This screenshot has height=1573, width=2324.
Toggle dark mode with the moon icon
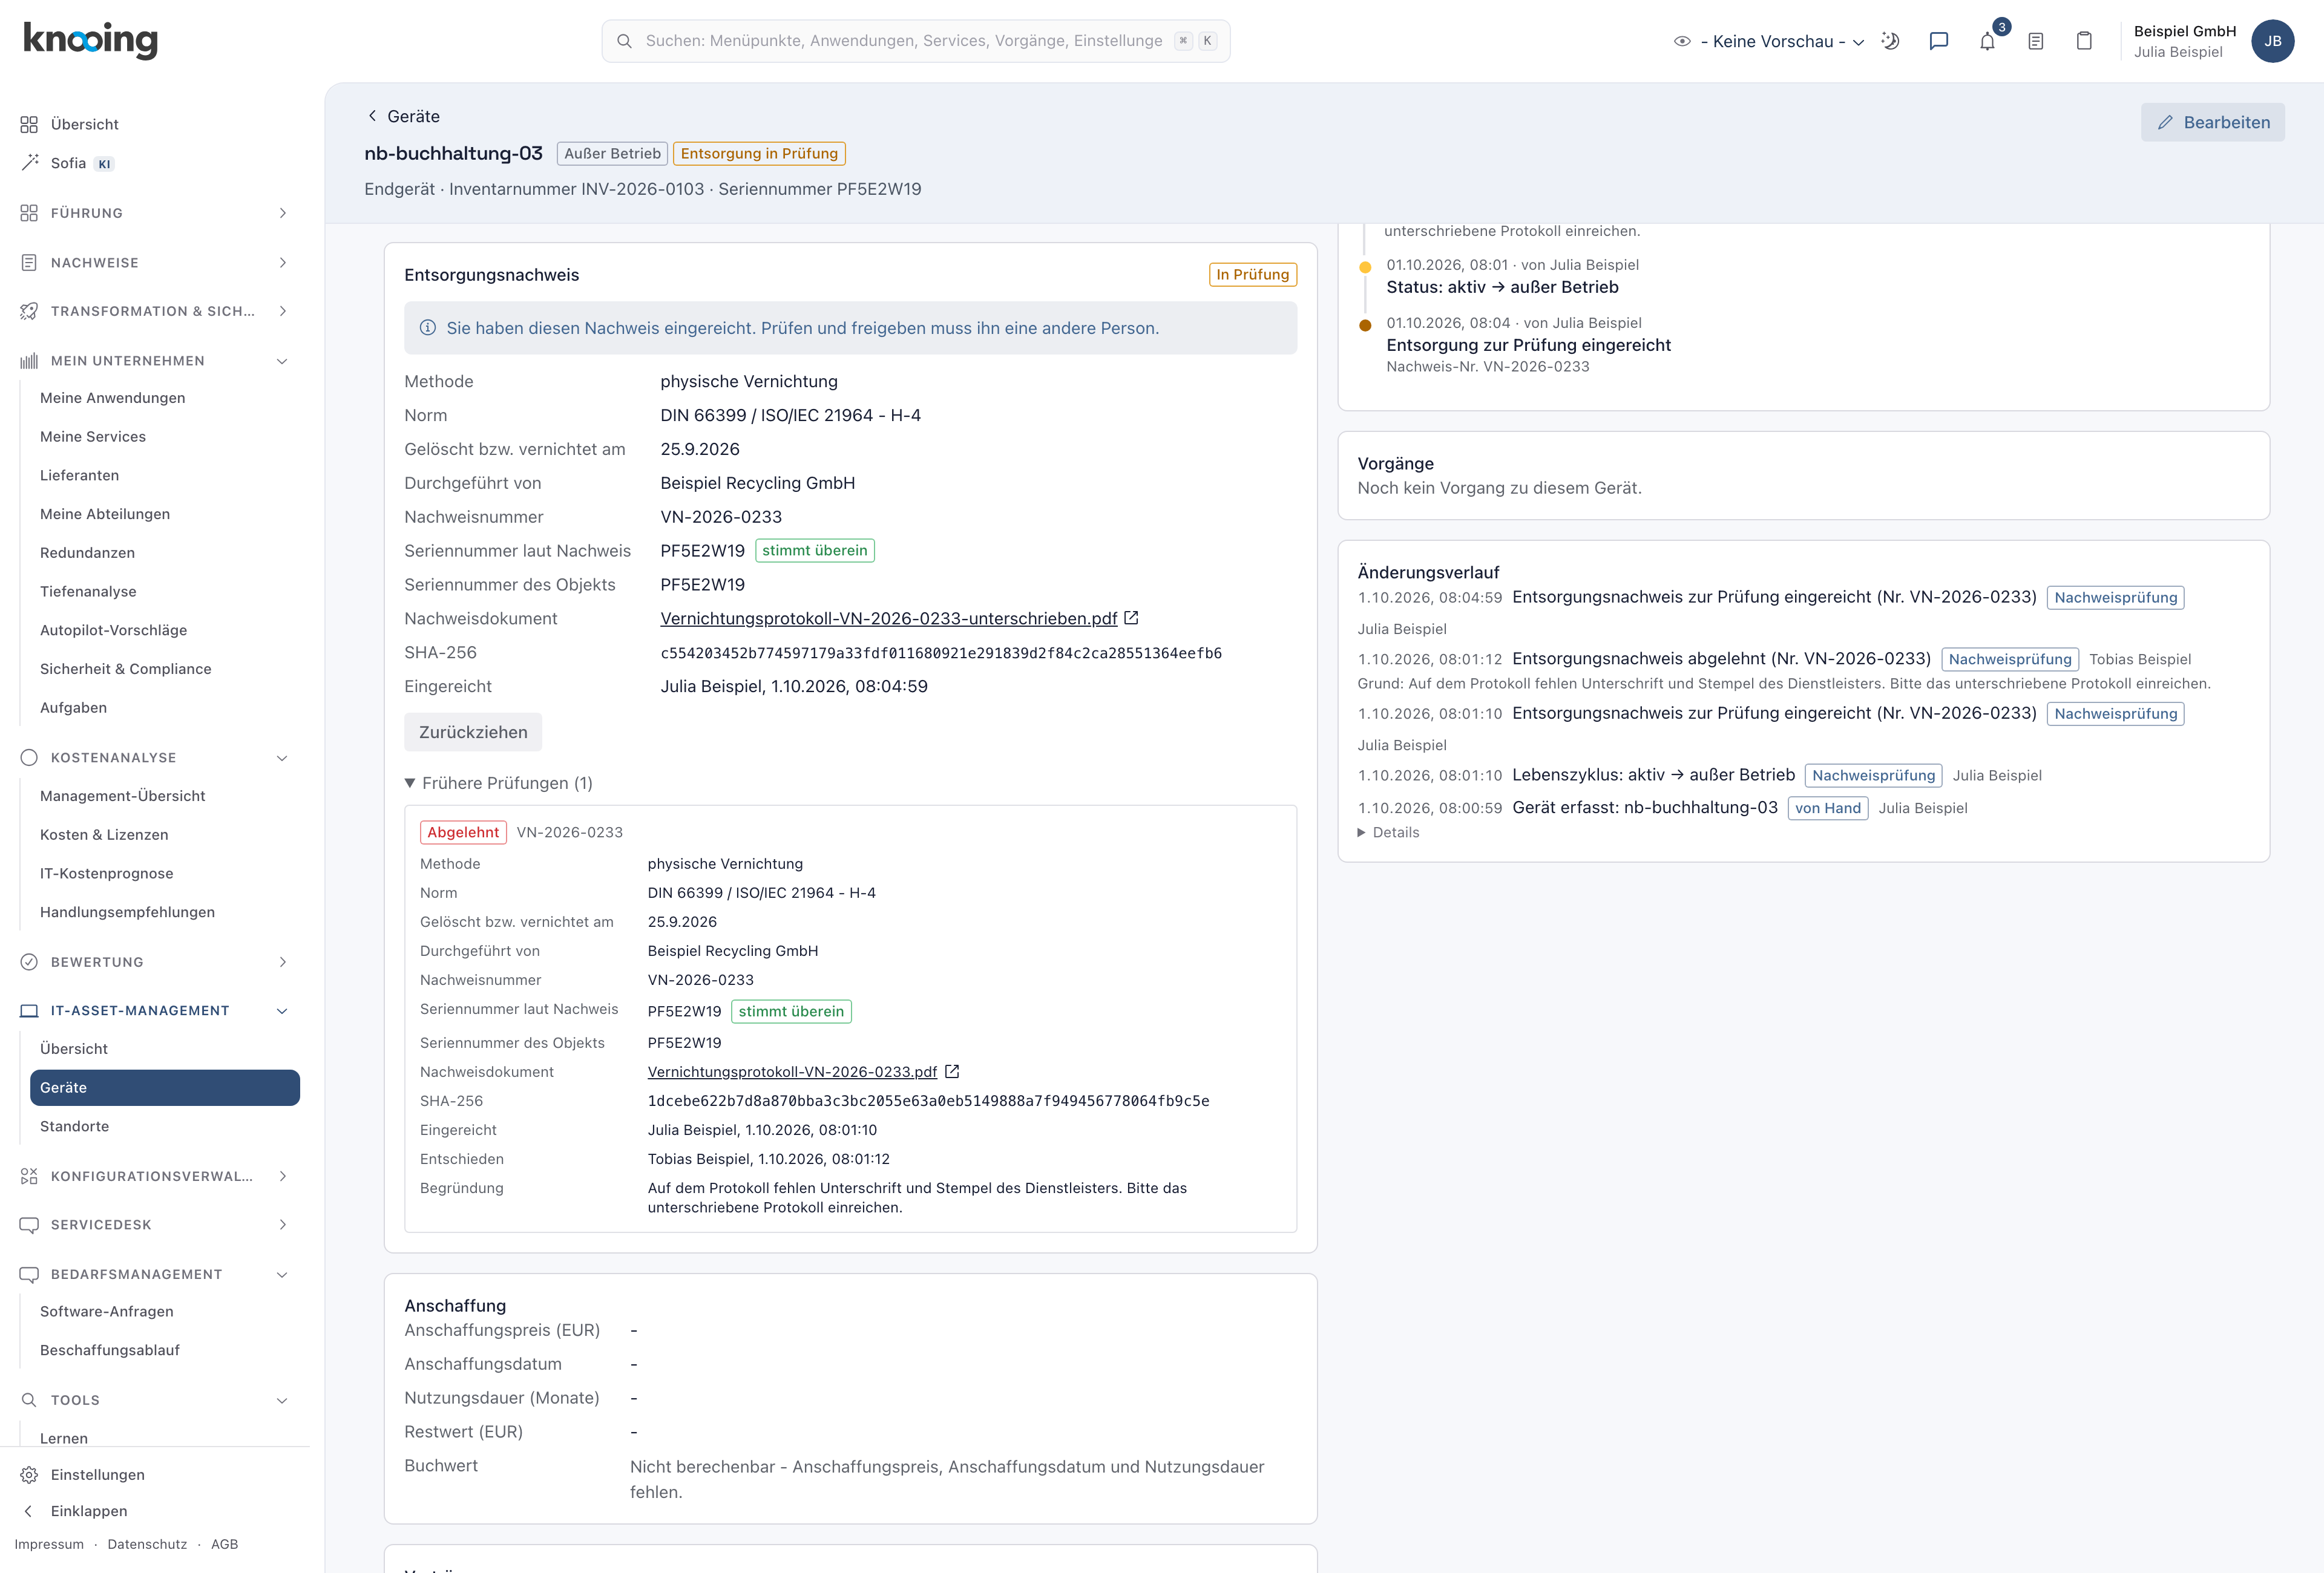click(x=1890, y=41)
